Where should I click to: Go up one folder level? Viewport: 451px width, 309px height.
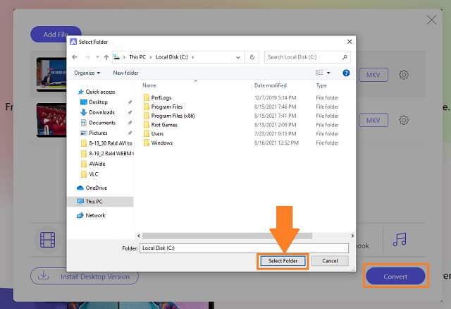[x=106, y=57]
